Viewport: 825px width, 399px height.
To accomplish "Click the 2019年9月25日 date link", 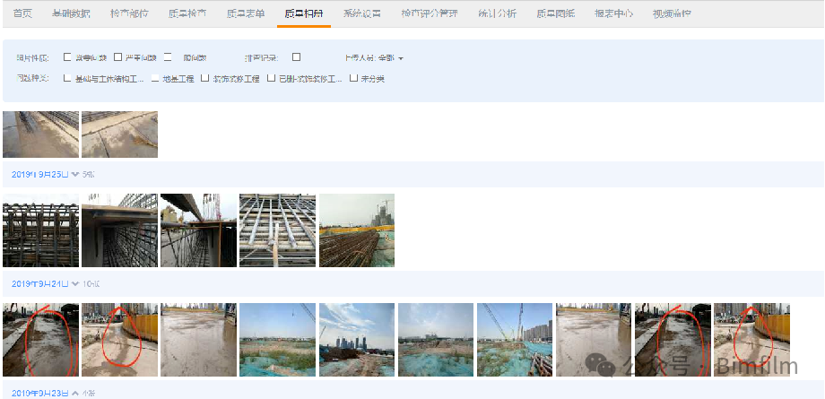I will [x=40, y=174].
